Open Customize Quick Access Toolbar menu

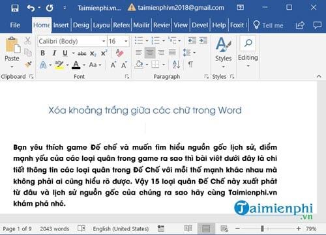[x=65, y=8]
